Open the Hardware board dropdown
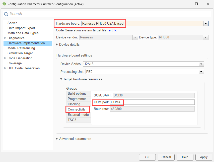 coord(206,23)
